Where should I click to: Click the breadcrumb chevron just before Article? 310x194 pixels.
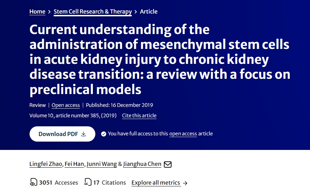click(136, 12)
